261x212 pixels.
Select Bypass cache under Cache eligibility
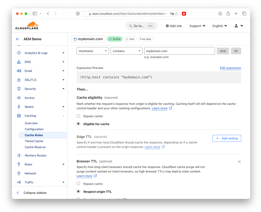78,116
